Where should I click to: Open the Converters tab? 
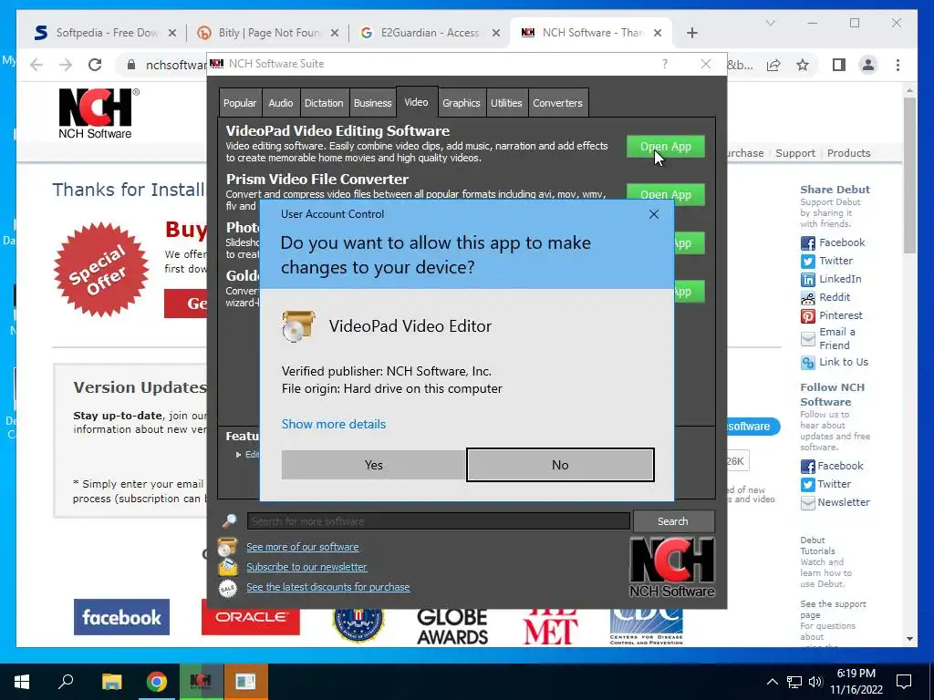tap(557, 103)
